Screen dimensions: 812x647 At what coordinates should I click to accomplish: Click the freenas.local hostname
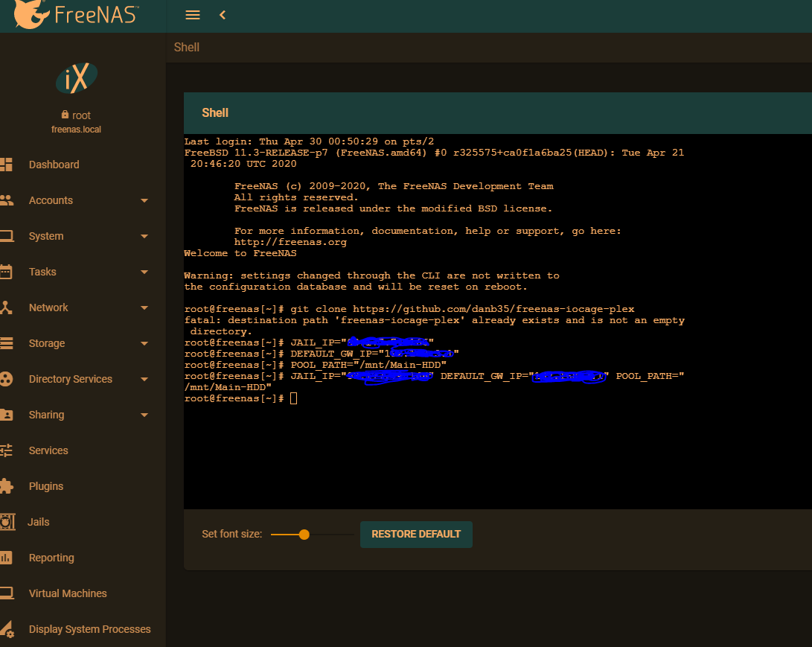coord(76,130)
